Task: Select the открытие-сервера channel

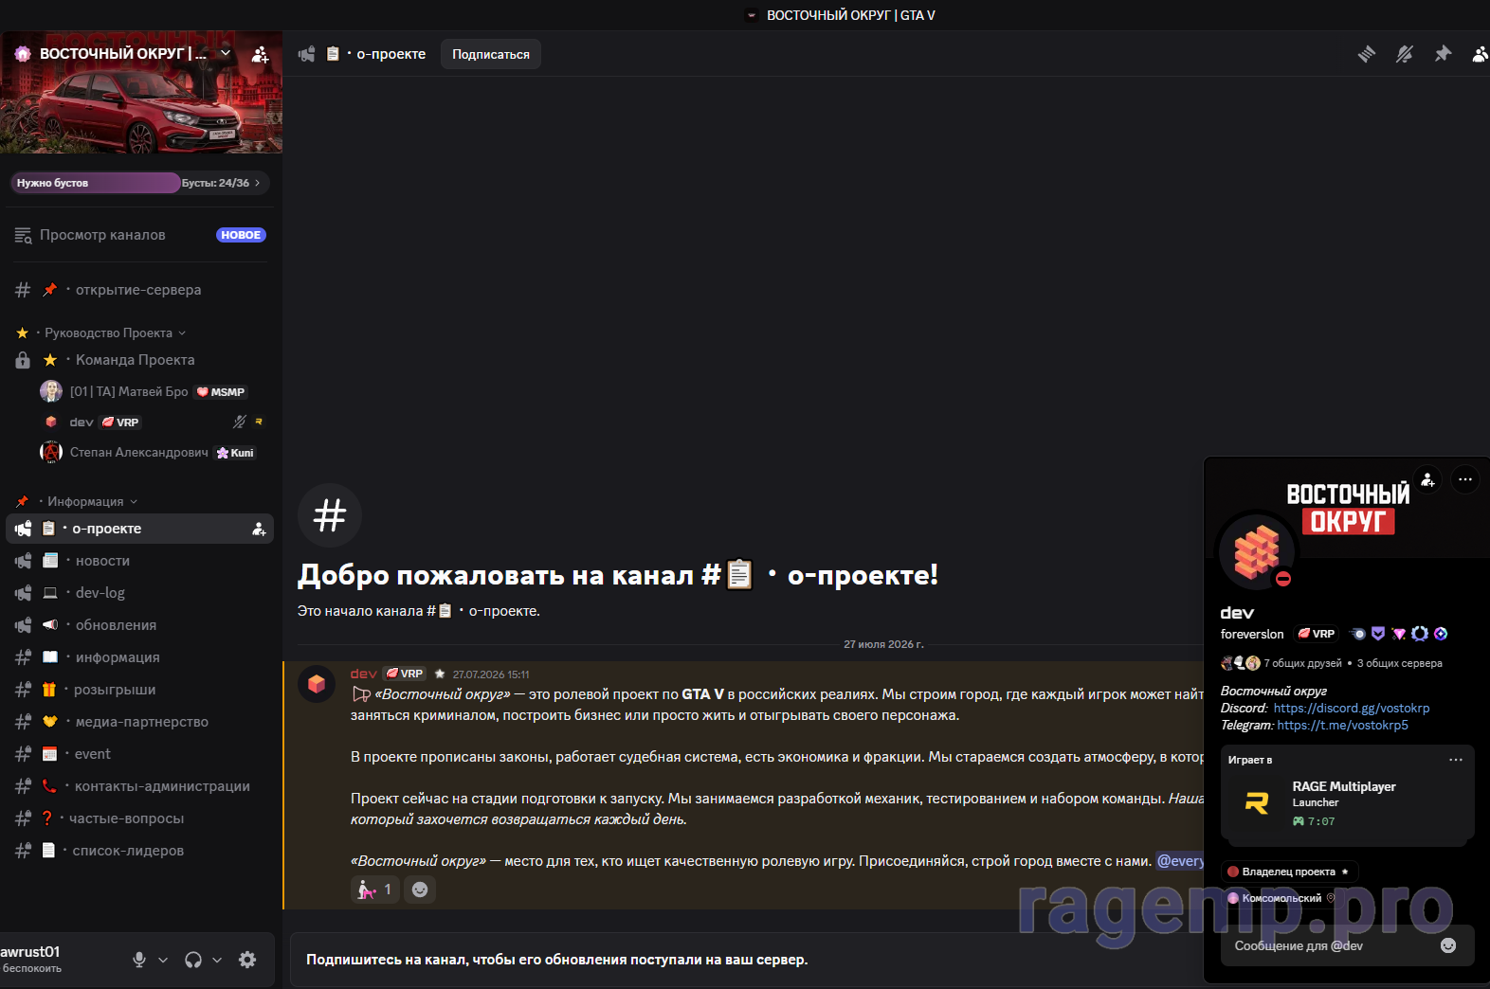Action: click(x=140, y=290)
